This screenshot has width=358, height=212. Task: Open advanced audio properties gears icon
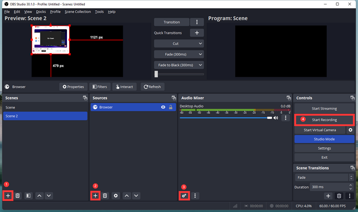[184, 196]
